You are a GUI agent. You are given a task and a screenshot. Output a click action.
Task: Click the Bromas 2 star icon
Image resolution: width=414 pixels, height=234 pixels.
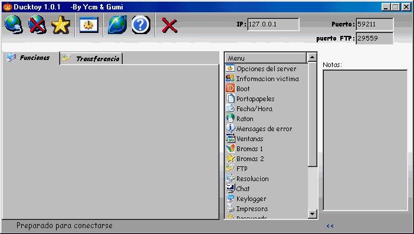tap(230, 159)
